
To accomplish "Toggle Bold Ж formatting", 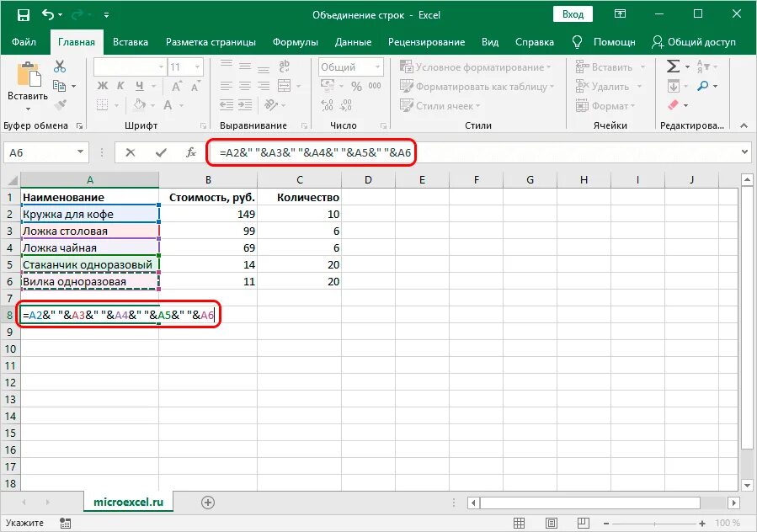I will tap(103, 86).
